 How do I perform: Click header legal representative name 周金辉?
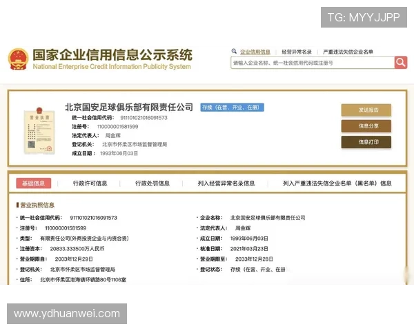(113, 136)
